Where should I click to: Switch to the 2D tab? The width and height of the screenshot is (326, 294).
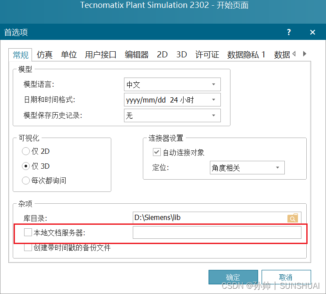coord(162,55)
